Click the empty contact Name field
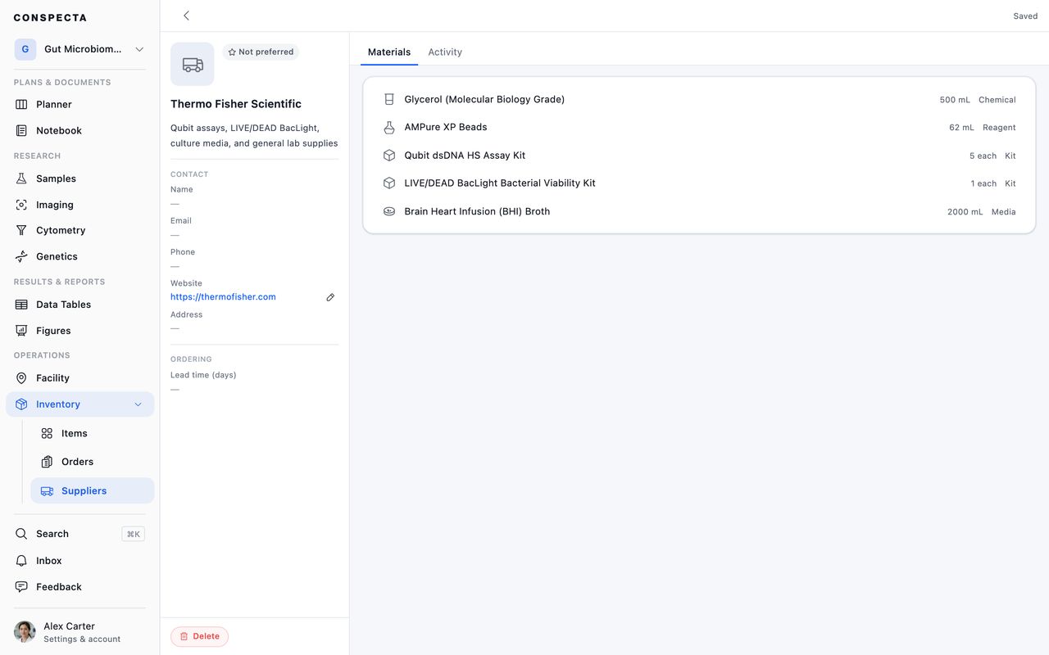This screenshot has width=1049, height=655. tap(254, 204)
